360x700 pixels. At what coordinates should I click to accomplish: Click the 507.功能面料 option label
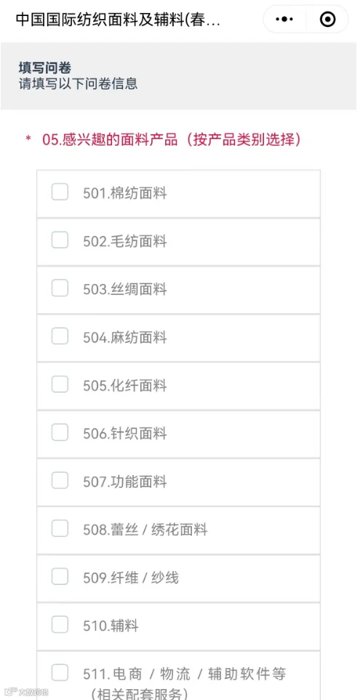pyautogui.click(x=125, y=481)
